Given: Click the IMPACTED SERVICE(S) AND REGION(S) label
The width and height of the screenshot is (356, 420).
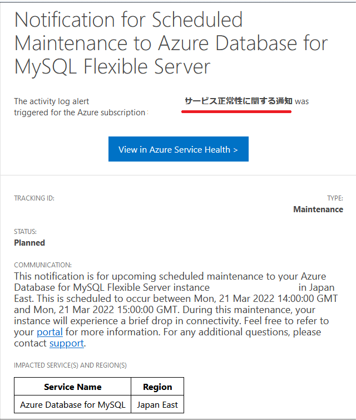Looking at the screenshot, I should 70,365.
